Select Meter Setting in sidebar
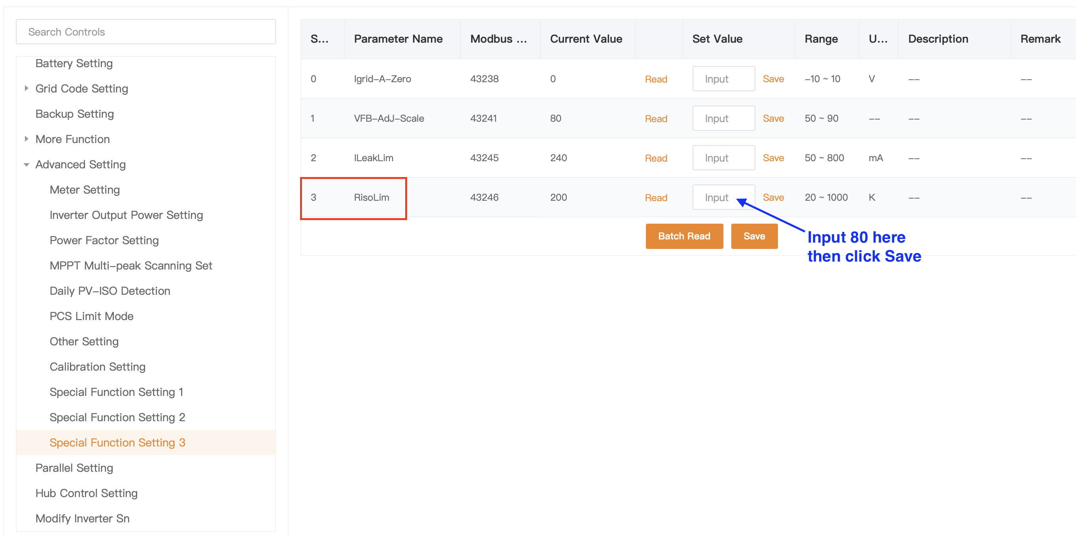The height and width of the screenshot is (535, 1076). (84, 190)
